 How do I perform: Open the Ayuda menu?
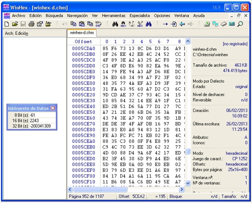coord(199,16)
